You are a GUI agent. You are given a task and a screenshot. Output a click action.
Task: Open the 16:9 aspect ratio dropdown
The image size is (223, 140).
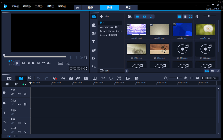61,64
